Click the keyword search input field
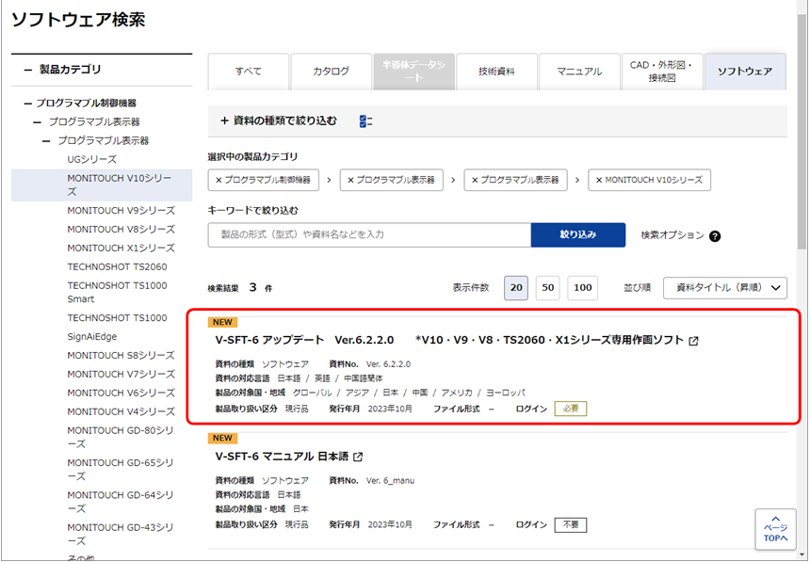Viewport: 810px width, 562px height. (369, 234)
